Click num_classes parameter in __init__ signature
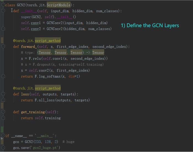The height and width of the screenshot is (152, 193). (x=107, y=11)
